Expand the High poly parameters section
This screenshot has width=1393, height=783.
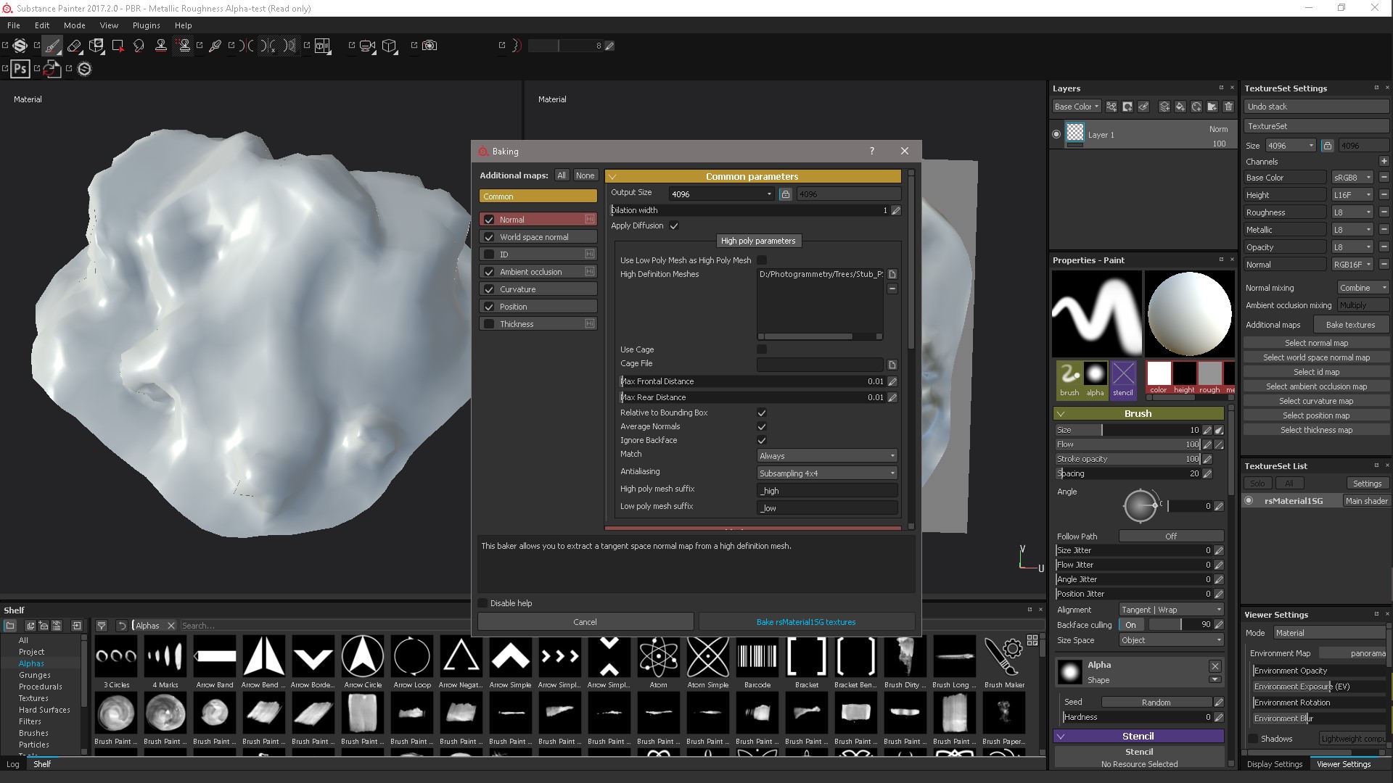tap(756, 240)
